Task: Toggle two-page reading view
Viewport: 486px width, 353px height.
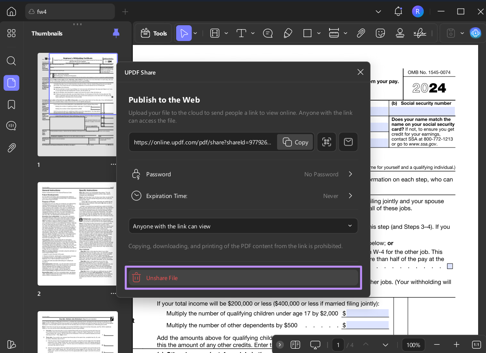Action: (x=295, y=344)
